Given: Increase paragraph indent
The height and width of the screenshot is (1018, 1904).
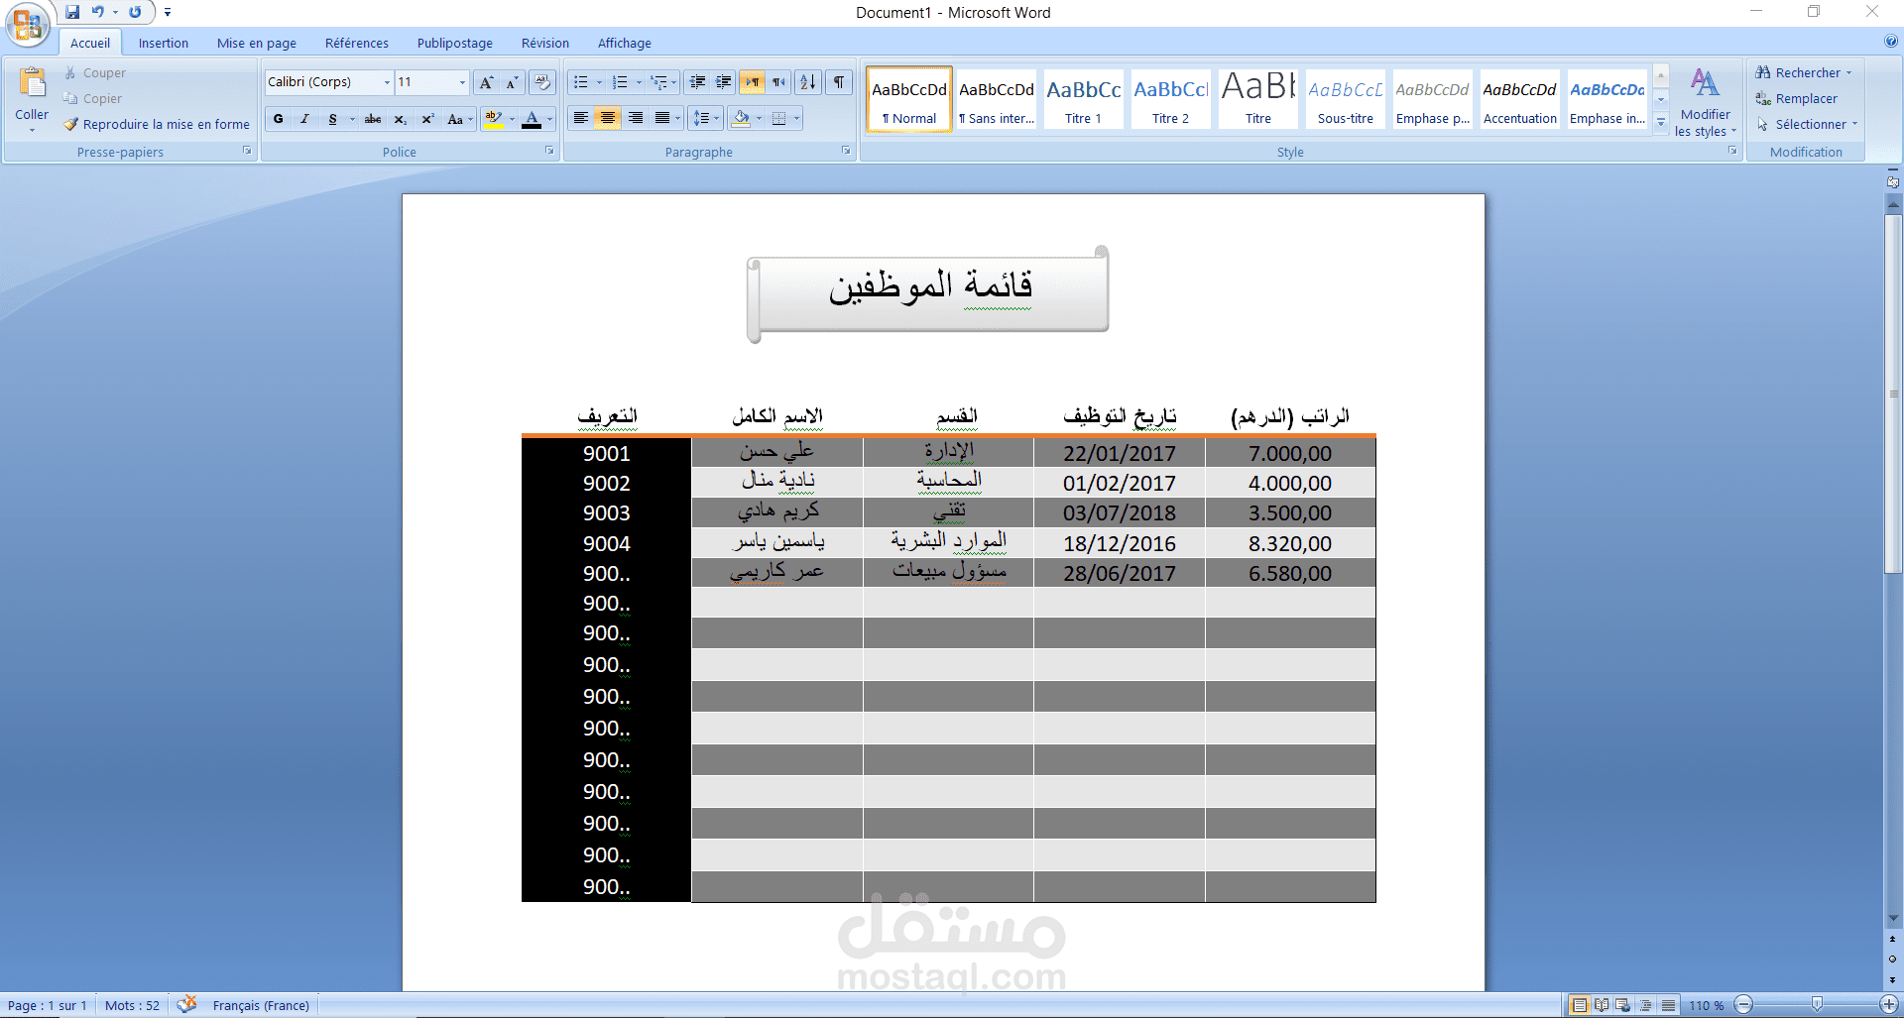Looking at the screenshot, I should point(724,82).
